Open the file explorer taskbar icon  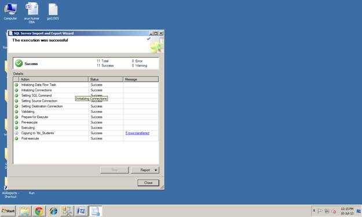coord(25,211)
